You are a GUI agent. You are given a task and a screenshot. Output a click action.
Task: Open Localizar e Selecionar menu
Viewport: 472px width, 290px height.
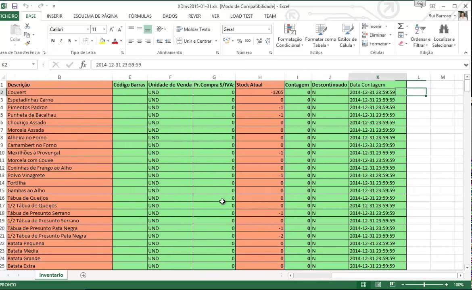pos(444,35)
